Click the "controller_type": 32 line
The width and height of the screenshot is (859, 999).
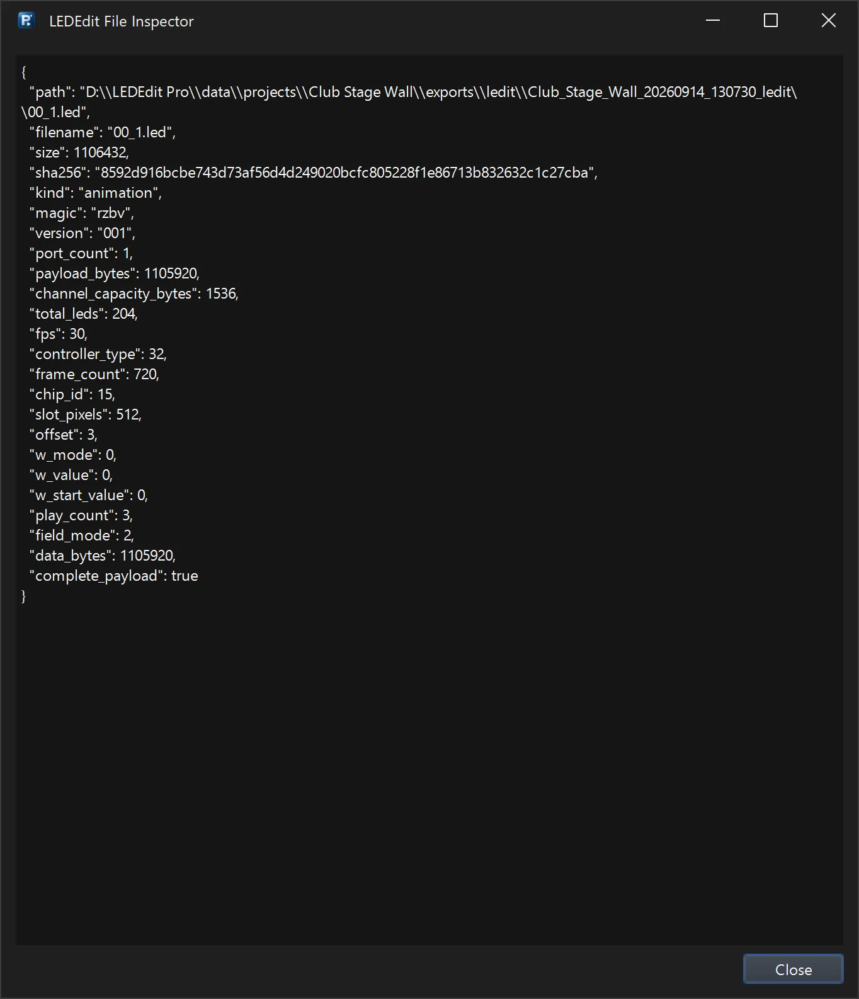(98, 354)
